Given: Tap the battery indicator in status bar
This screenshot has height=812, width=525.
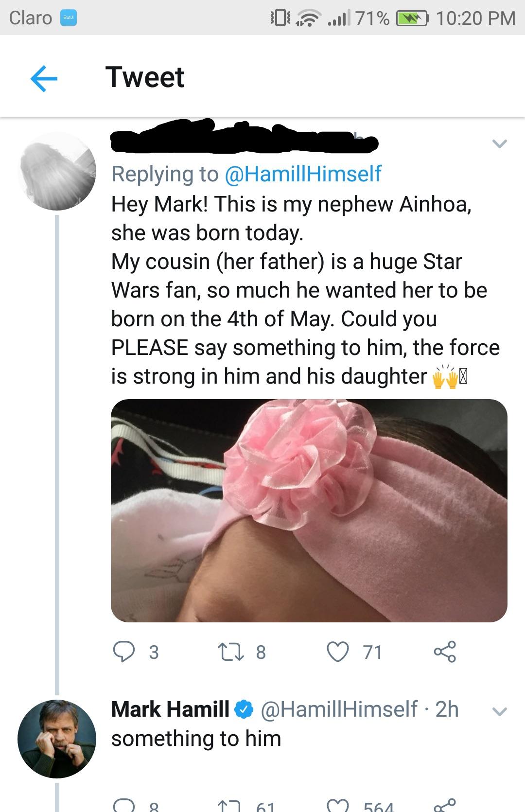Looking at the screenshot, I should pos(412,18).
